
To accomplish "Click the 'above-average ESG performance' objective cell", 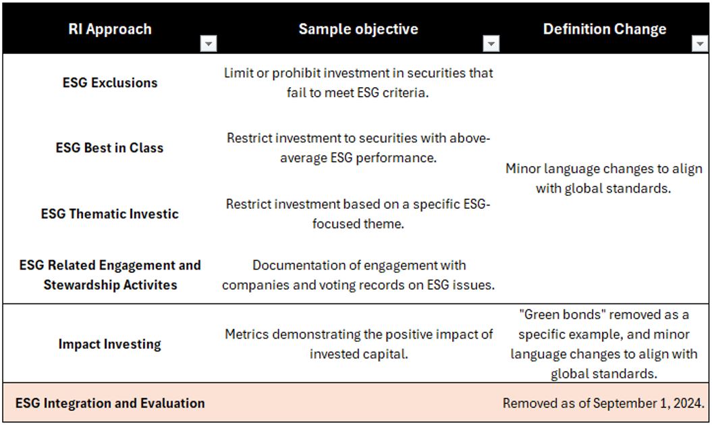I will click(x=358, y=147).
